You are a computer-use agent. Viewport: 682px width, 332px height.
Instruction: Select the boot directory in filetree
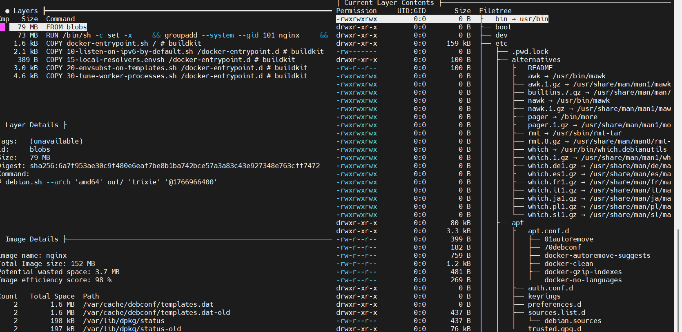[503, 27]
